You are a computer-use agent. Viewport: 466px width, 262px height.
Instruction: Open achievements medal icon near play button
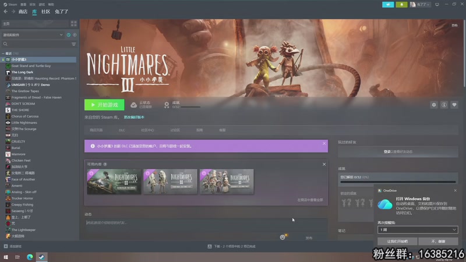(167, 105)
